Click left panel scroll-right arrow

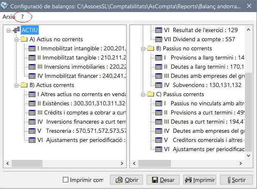[x=122, y=163]
